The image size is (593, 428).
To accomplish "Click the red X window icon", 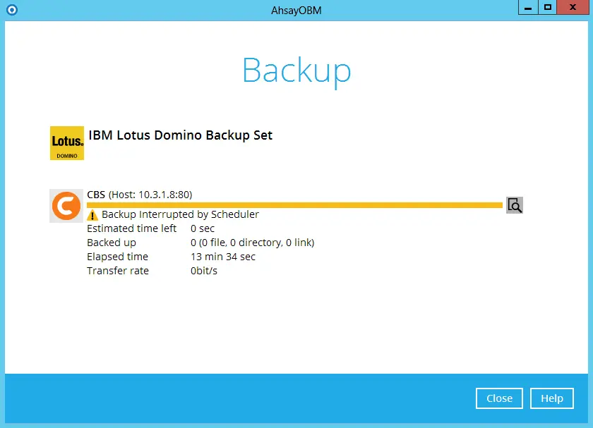I will [572, 7].
